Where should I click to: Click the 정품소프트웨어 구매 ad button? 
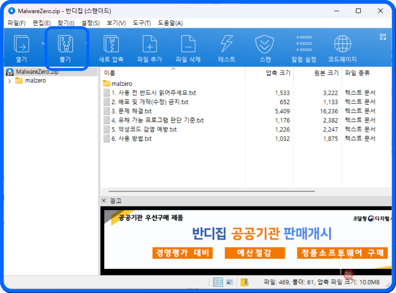pos(342,253)
